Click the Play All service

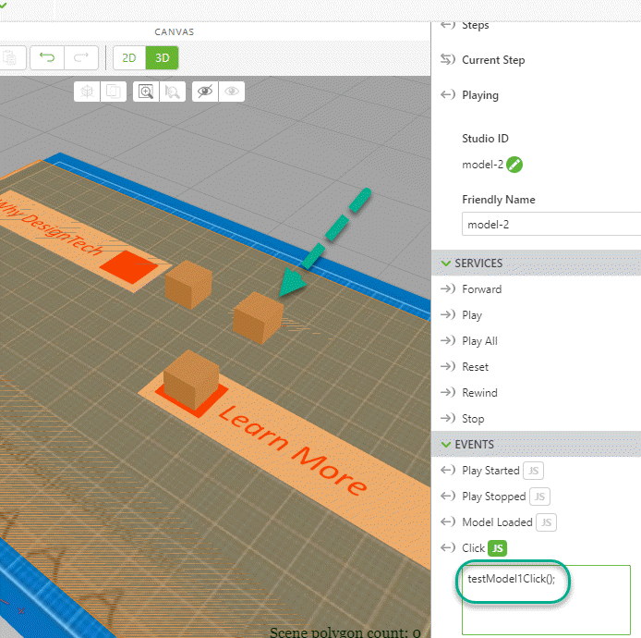pos(479,341)
